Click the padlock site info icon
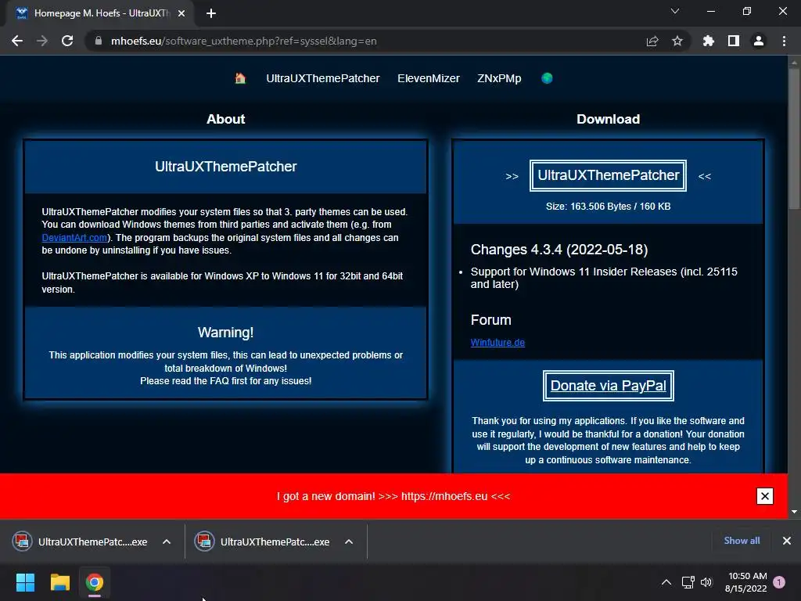This screenshot has height=601, width=801. 99,41
